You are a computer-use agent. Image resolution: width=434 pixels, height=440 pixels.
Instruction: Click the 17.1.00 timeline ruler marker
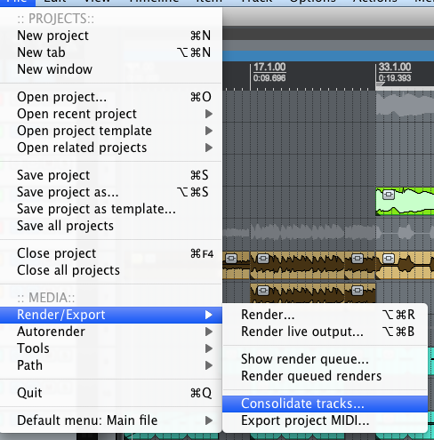(x=269, y=67)
